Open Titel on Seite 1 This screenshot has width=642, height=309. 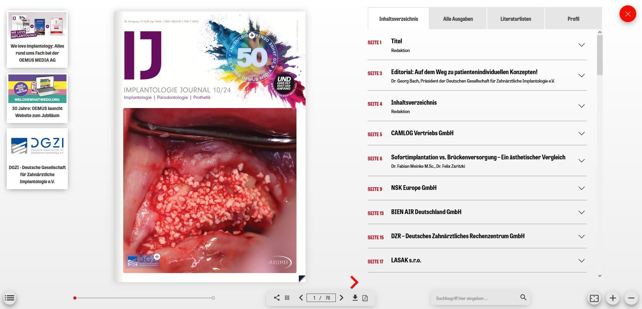coord(396,41)
